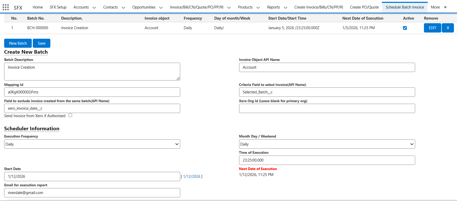Viewport: 457px width, 201px height.
Task: Expand the Accounts tab chevron
Action: coord(94,7)
